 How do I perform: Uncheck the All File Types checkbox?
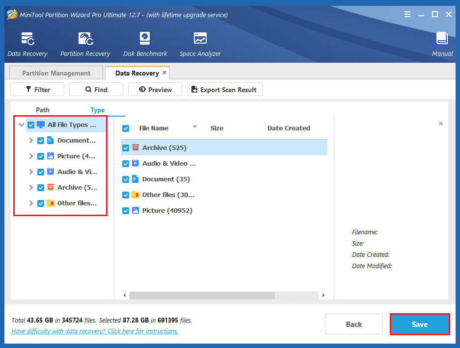point(31,125)
